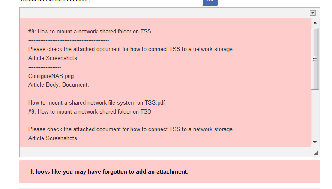This screenshot has width=332, height=189.
Task: Click first 'Article Screenshots:' line
Action: coord(54,58)
